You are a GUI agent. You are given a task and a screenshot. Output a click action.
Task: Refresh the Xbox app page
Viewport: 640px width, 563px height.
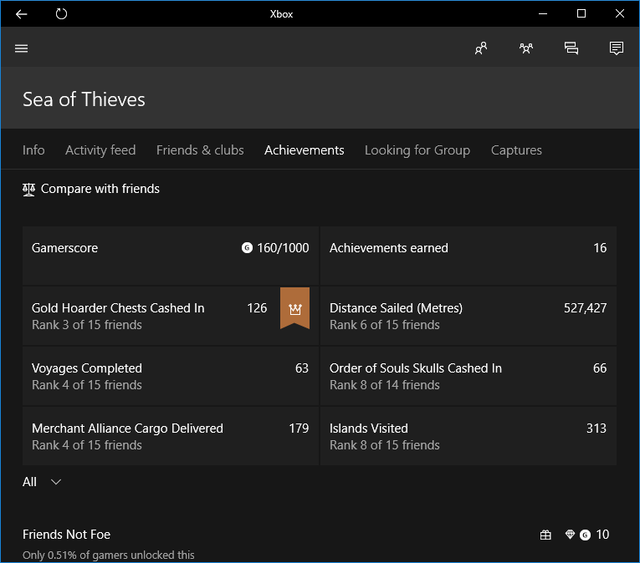tap(61, 14)
